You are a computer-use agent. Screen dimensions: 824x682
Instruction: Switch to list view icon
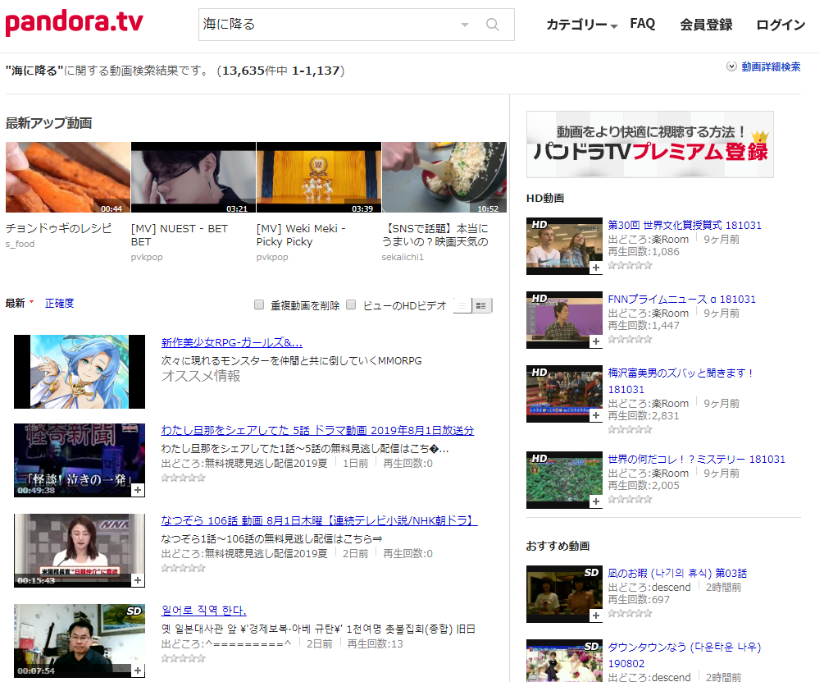click(462, 305)
